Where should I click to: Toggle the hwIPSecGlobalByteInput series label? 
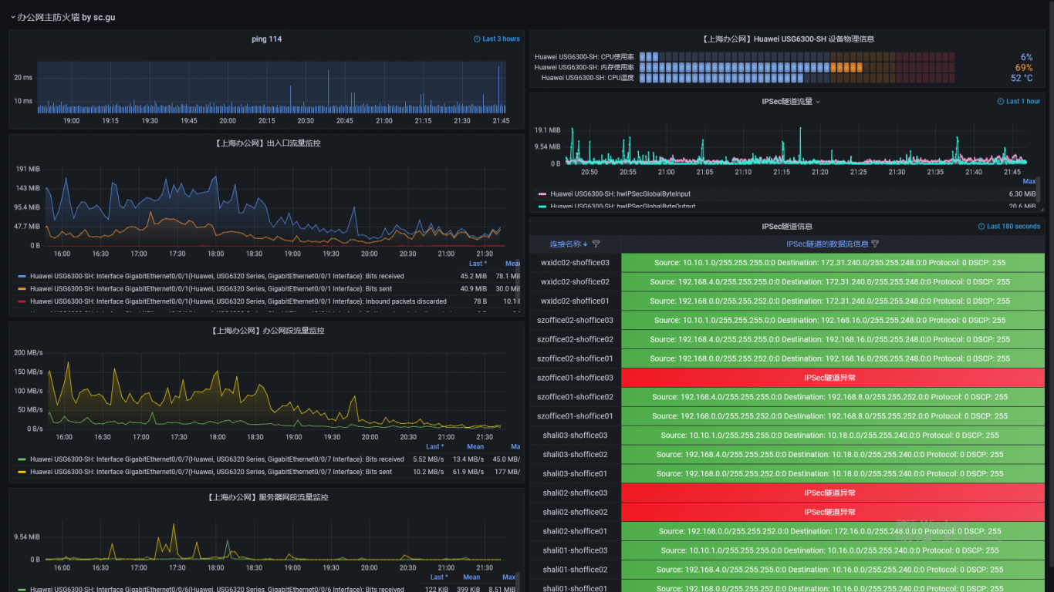click(x=620, y=194)
